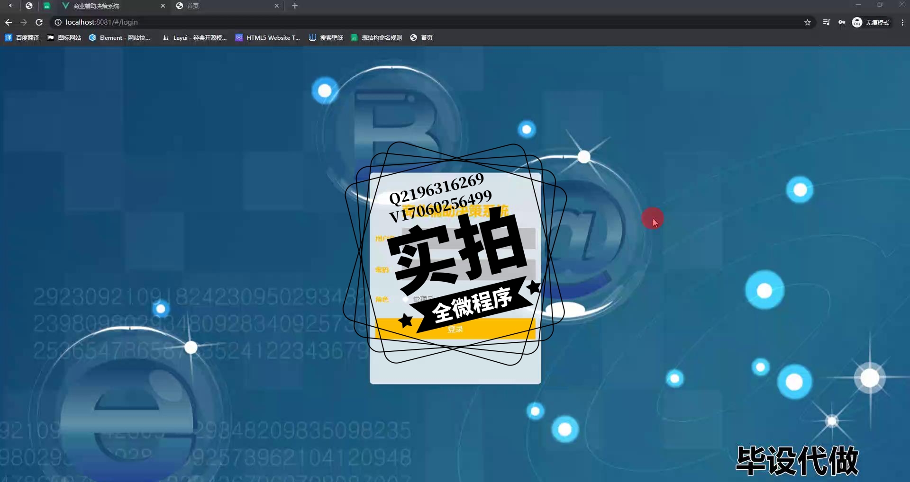Open the Element - 网站快 bookmark
This screenshot has width=910, height=482.
click(119, 37)
